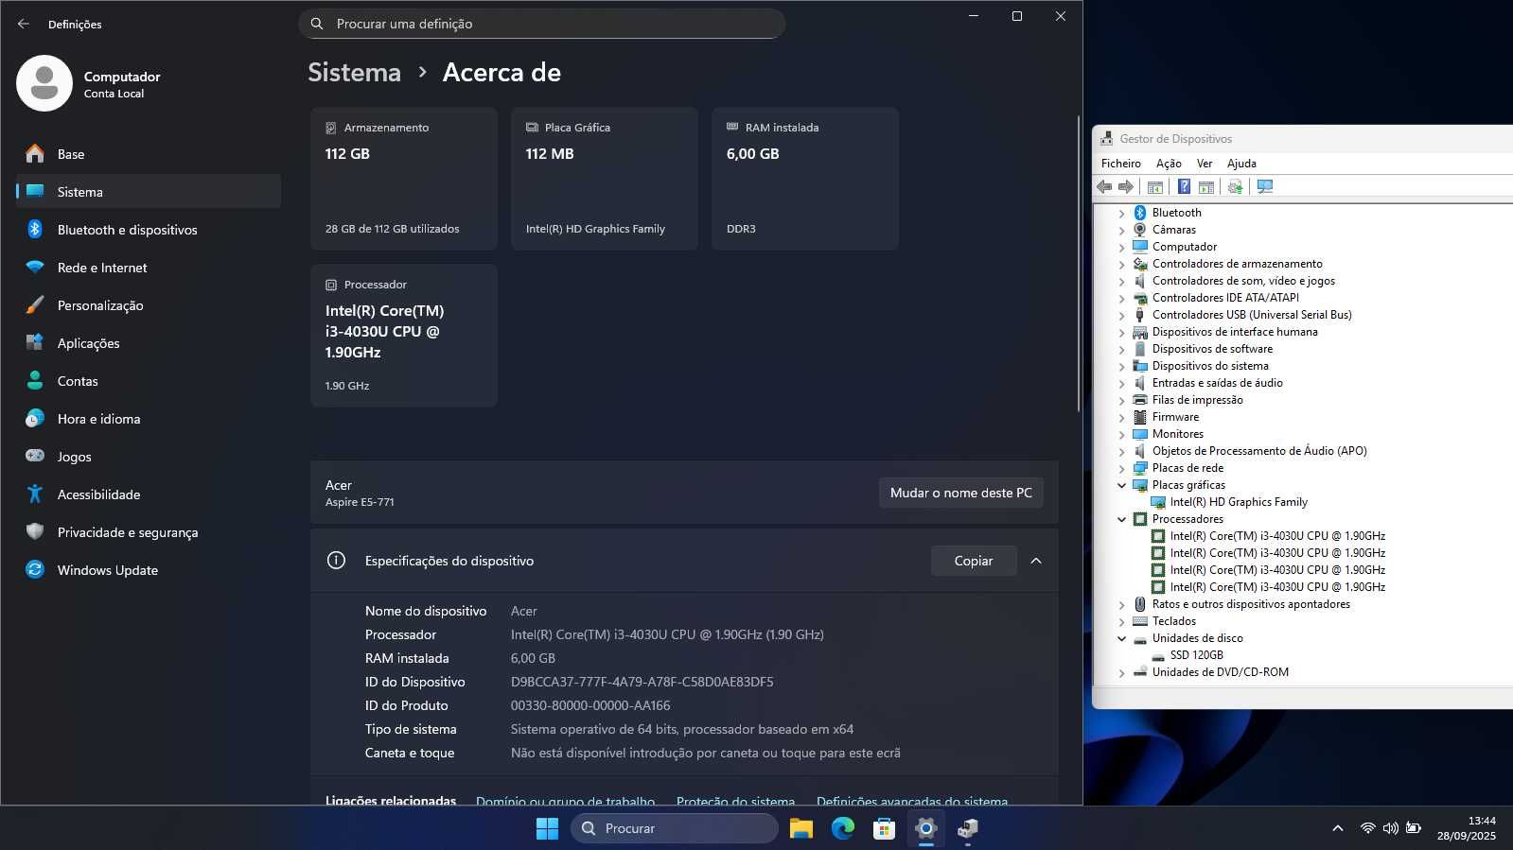Click the battery icon in system tray

click(1414, 828)
